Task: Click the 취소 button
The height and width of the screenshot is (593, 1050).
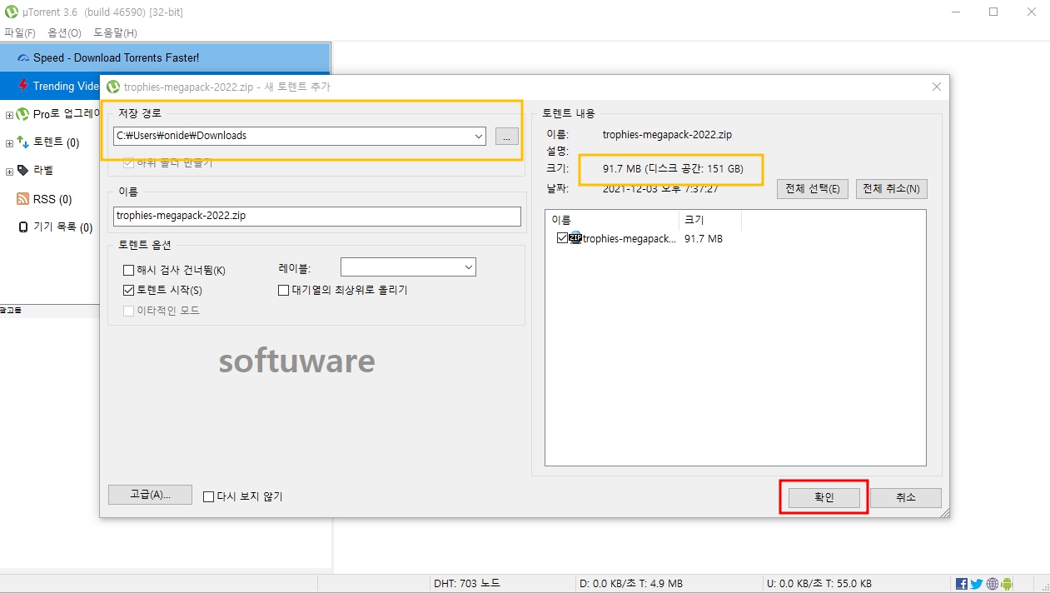Action: (x=906, y=497)
